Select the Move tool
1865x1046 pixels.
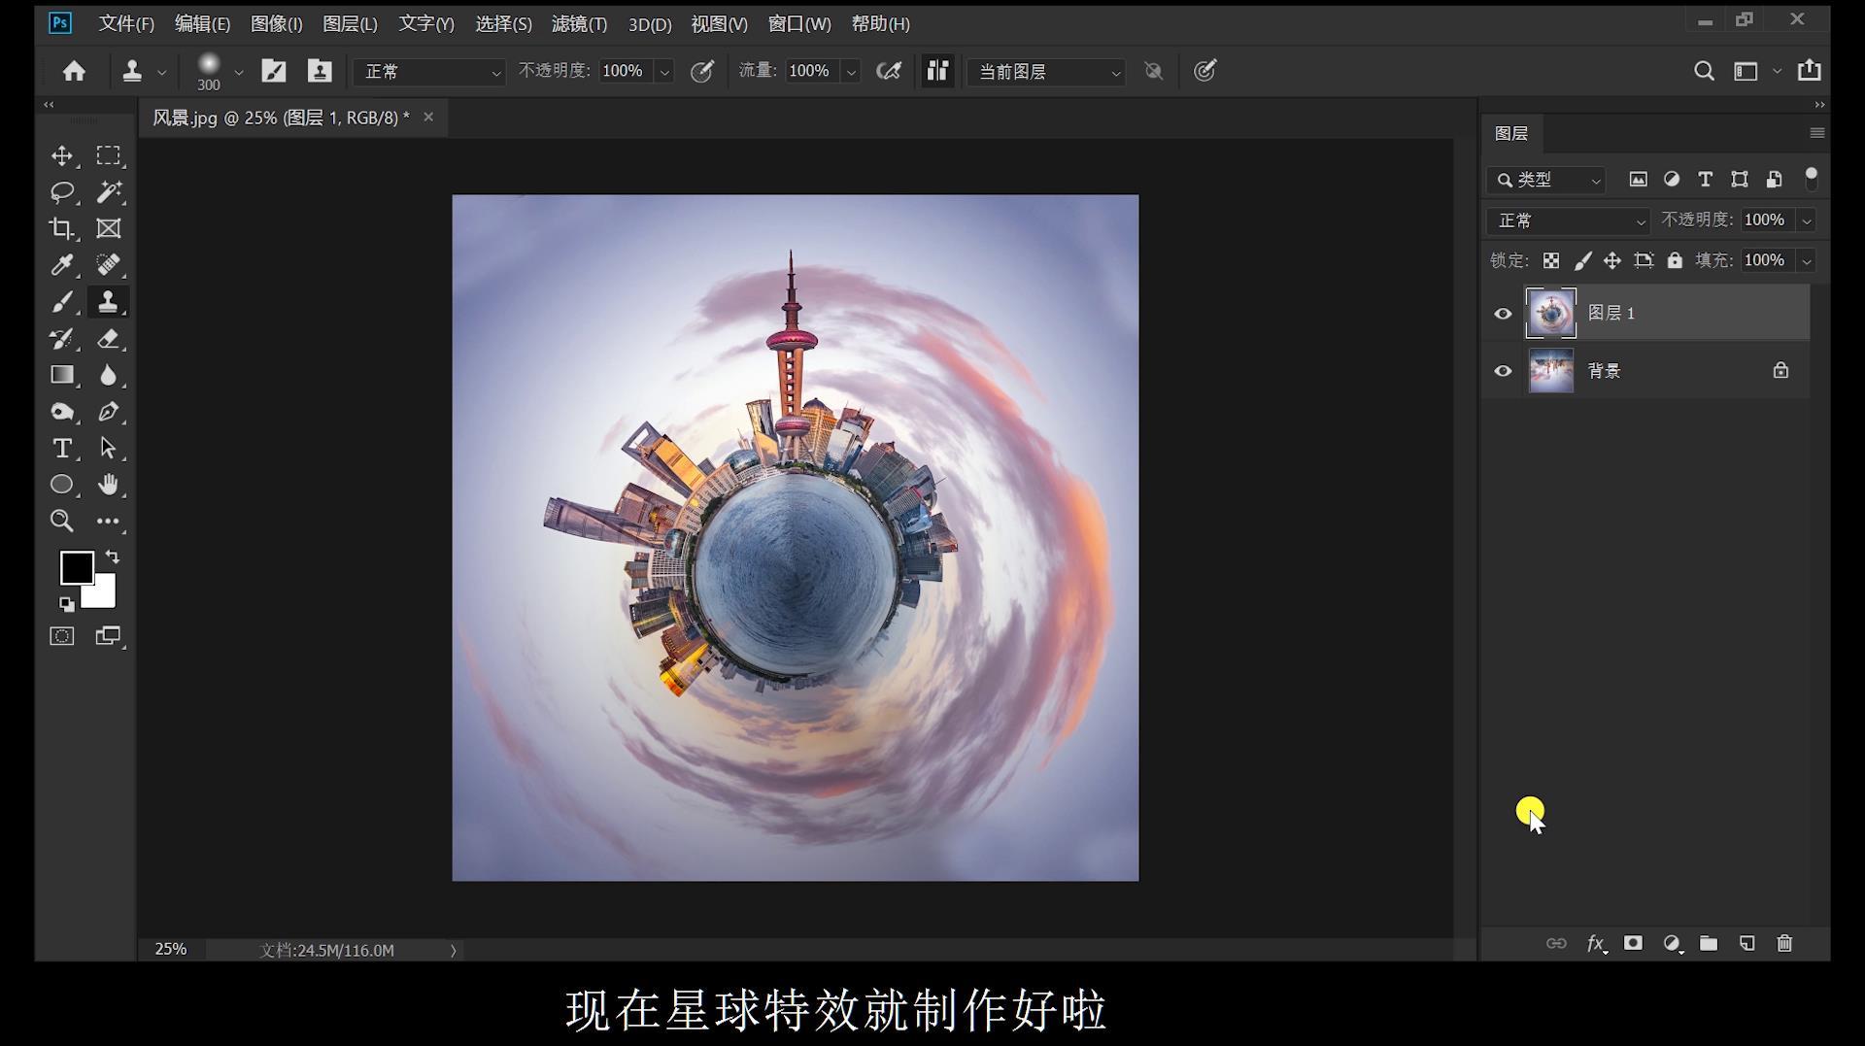(62, 155)
